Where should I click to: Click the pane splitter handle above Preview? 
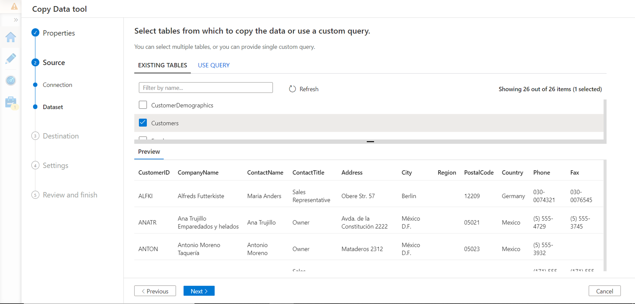click(x=370, y=142)
